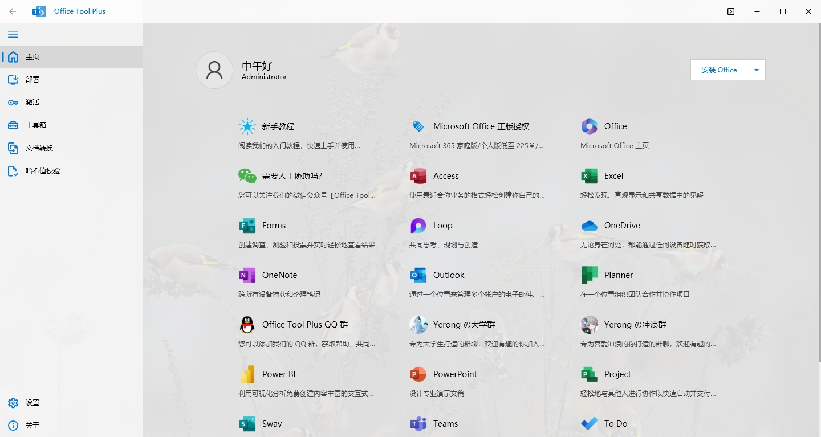Click description 创建调查、测验和投票
Viewport: 821px width, 437px height.
pyautogui.click(x=307, y=245)
